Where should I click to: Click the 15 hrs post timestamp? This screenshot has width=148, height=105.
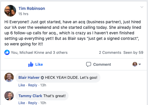click(23, 14)
